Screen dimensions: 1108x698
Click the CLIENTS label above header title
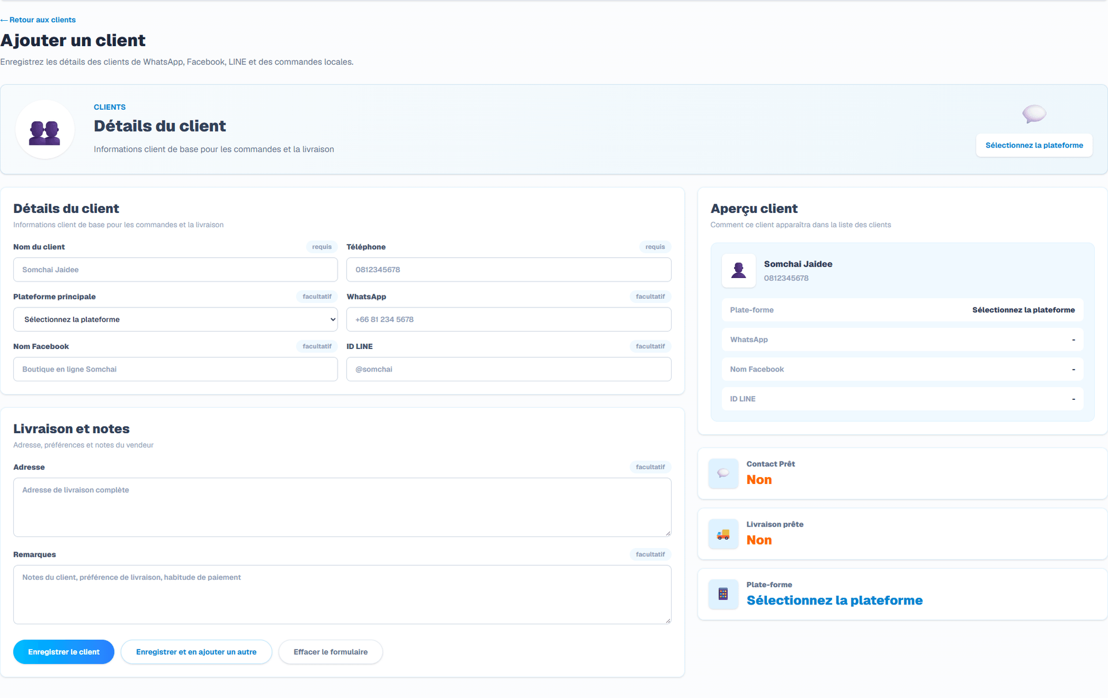(x=110, y=107)
